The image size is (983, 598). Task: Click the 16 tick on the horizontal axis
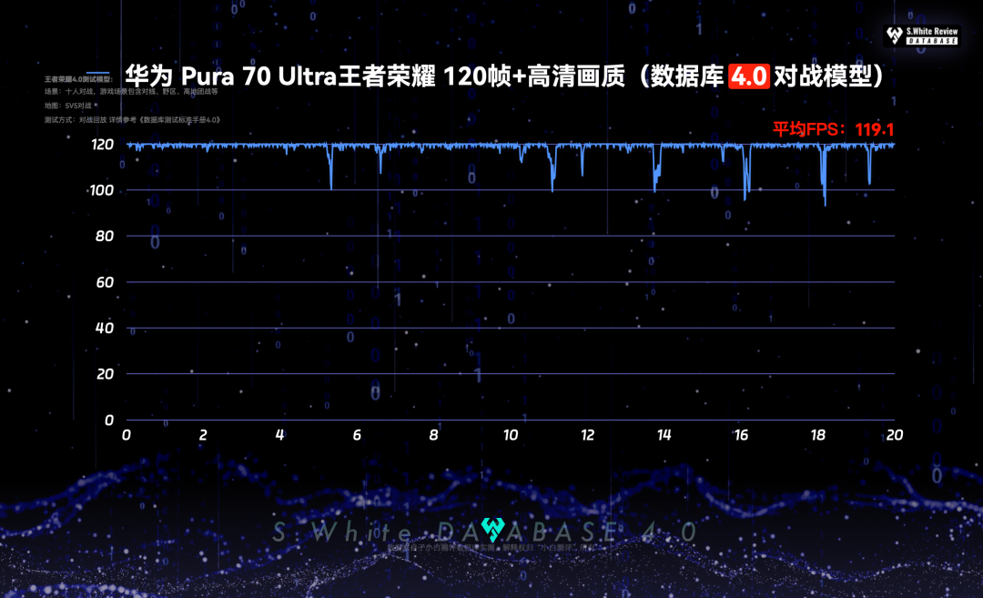[x=741, y=435]
